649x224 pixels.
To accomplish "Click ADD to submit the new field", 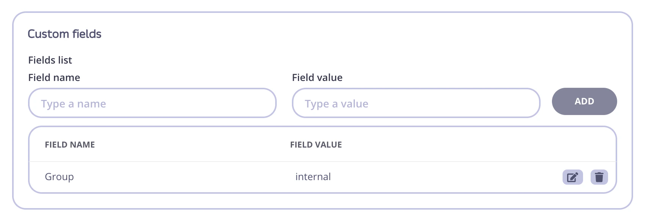I will [x=585, y=101].
